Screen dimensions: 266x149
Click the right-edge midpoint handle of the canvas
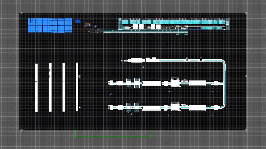click(x=246, y=76)
